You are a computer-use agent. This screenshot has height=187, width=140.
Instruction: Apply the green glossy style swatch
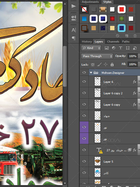click(122, 19)
